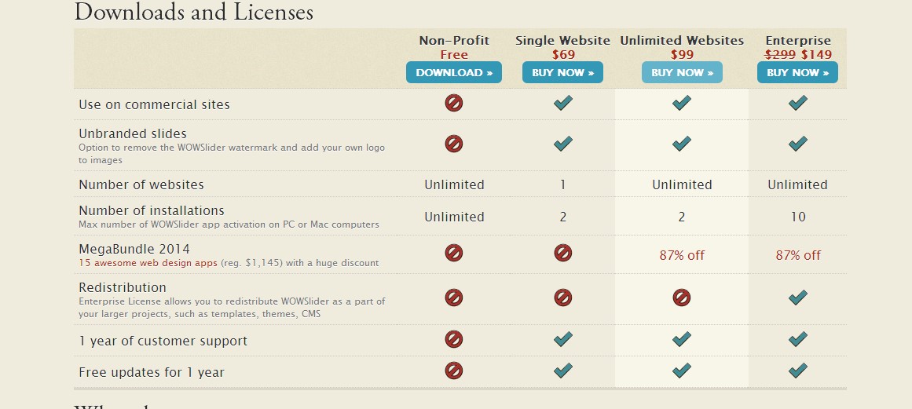This screenshot has width=912, height=409.
Task: Click the Single Website prohibited icon for MegaBundle 2014
Action: [563, 253]
